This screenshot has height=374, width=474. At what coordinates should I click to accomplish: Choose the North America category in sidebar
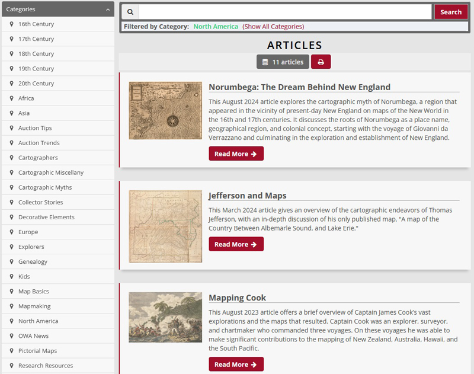tap(58, 321)
